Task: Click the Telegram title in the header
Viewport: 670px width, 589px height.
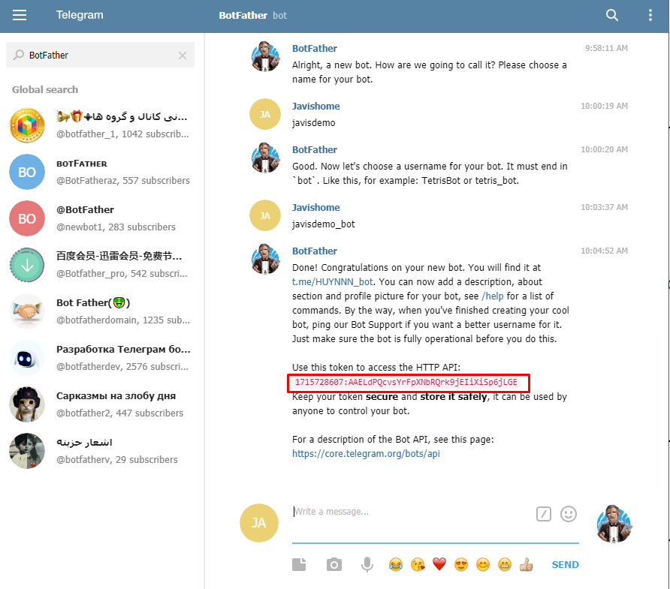Action: [x=80, y=15]
